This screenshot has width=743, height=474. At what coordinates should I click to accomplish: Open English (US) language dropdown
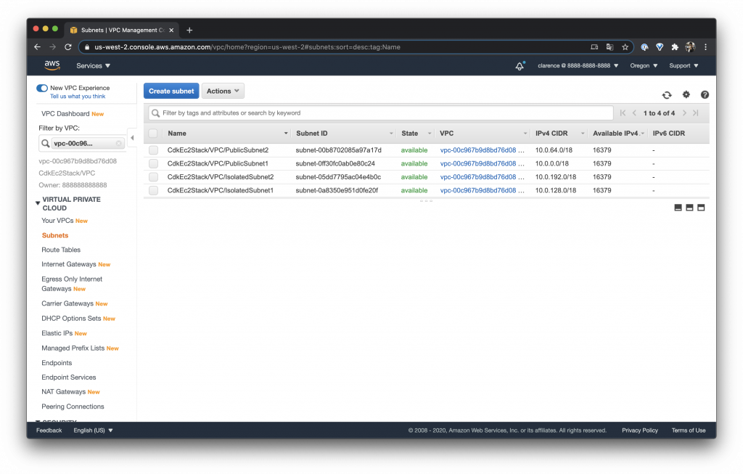pyautogui.click(x=94, y=430)
